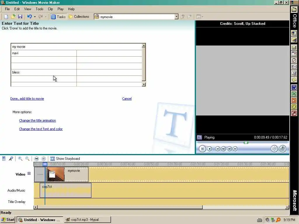The width and height of the screenshot is (299, 224).
Task: Select the cop7ct audio clip
Action: coord(65,190)
